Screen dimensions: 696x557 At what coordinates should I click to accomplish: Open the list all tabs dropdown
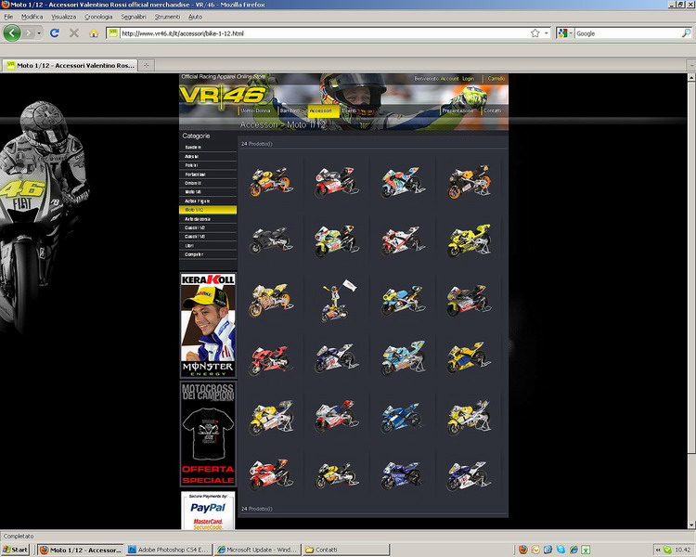coord(691,65)
